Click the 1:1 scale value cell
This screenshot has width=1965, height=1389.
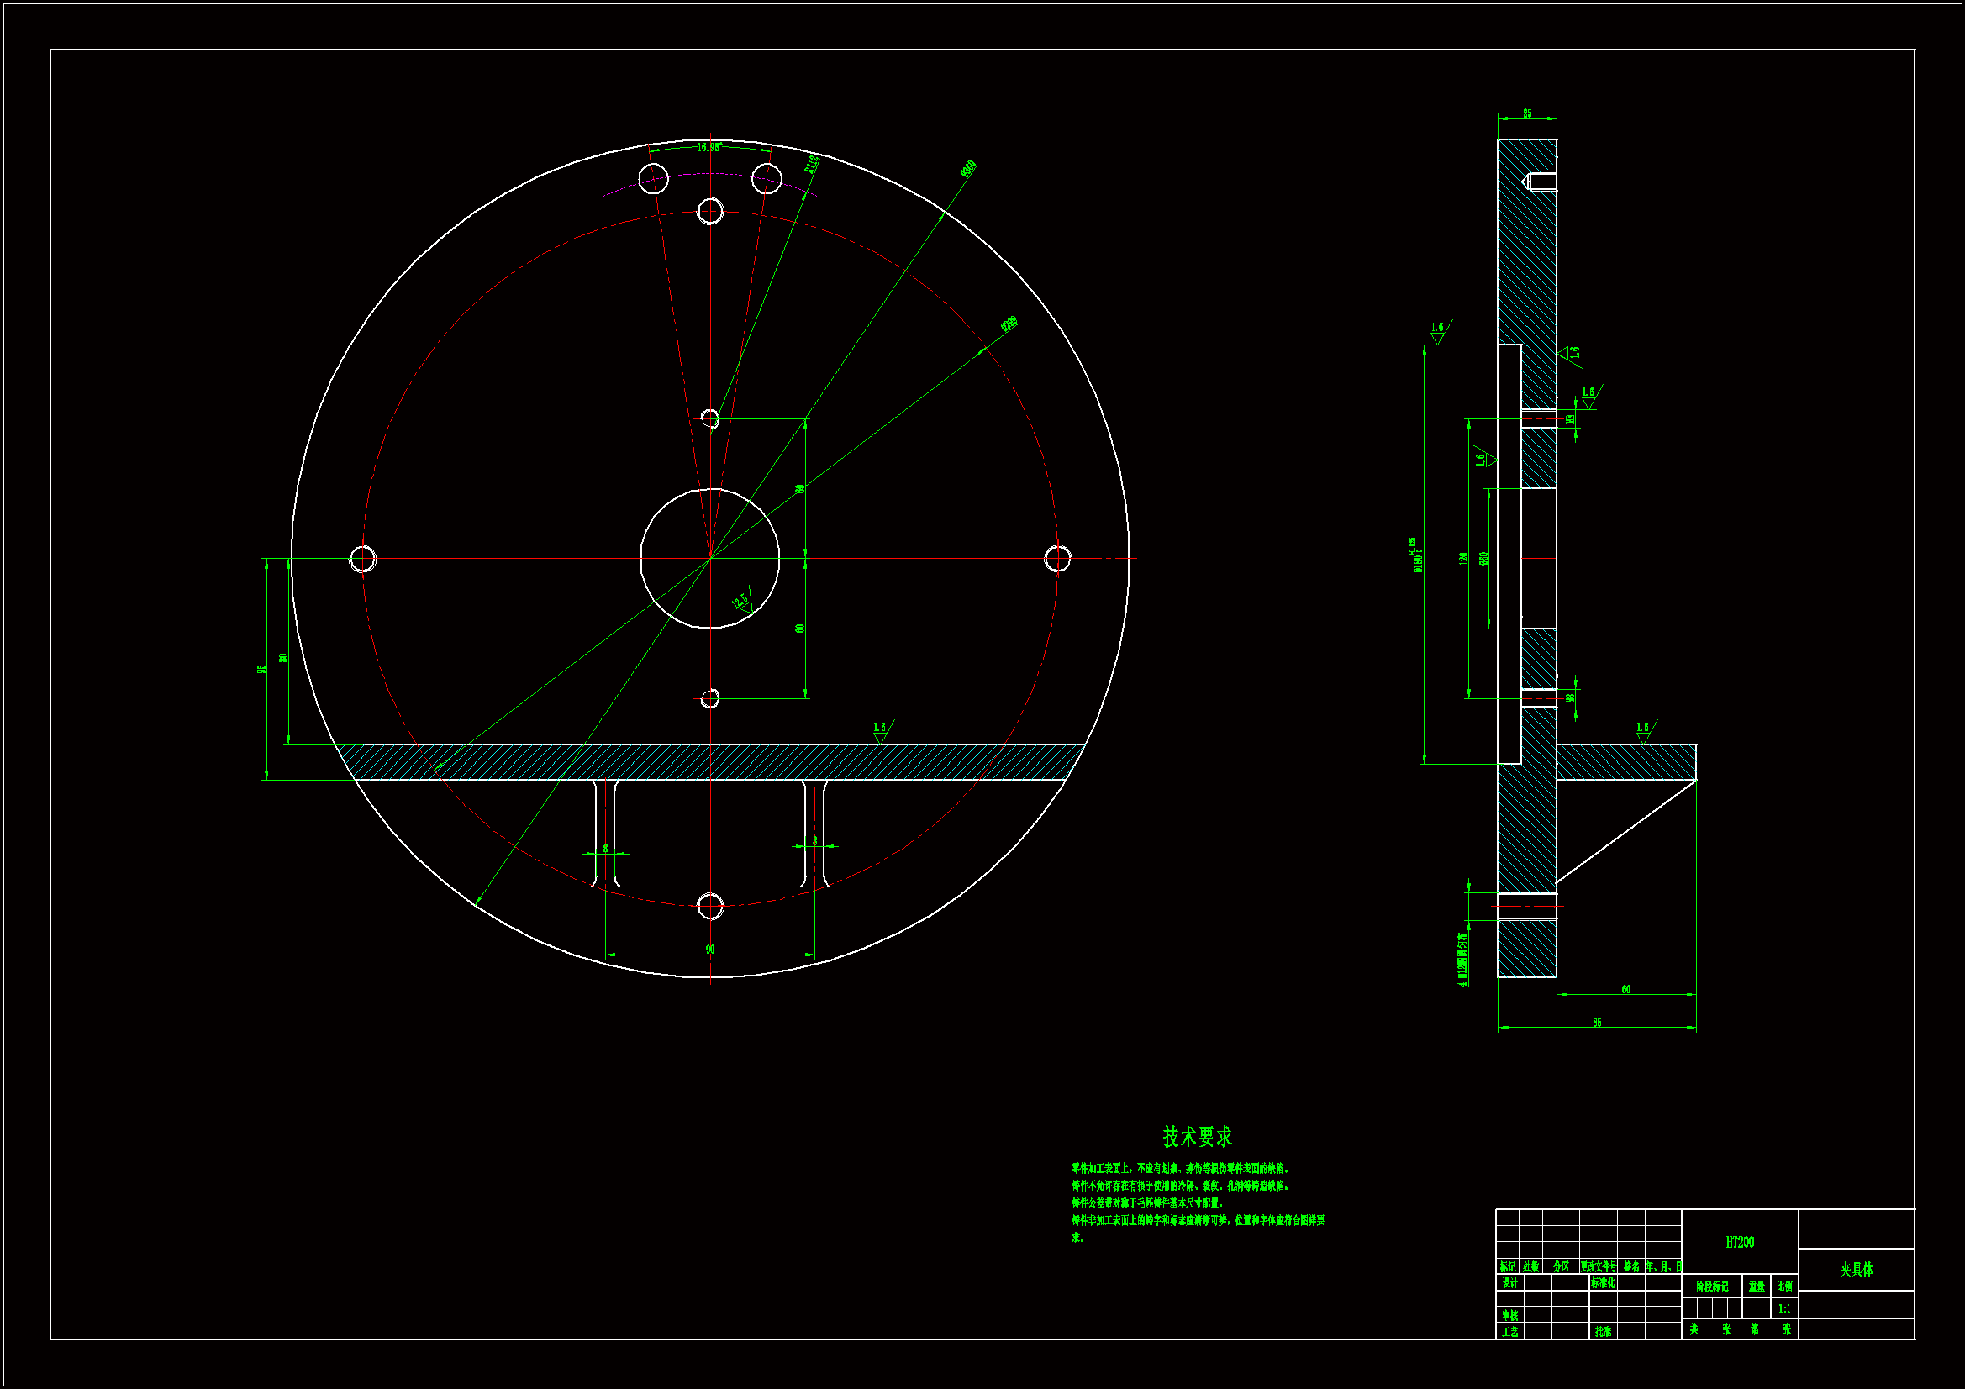coord(1784,1308)
